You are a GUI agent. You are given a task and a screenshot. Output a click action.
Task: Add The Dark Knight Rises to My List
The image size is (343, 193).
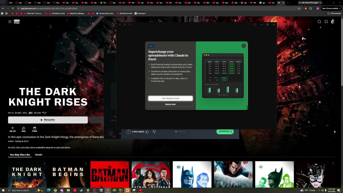13,129
